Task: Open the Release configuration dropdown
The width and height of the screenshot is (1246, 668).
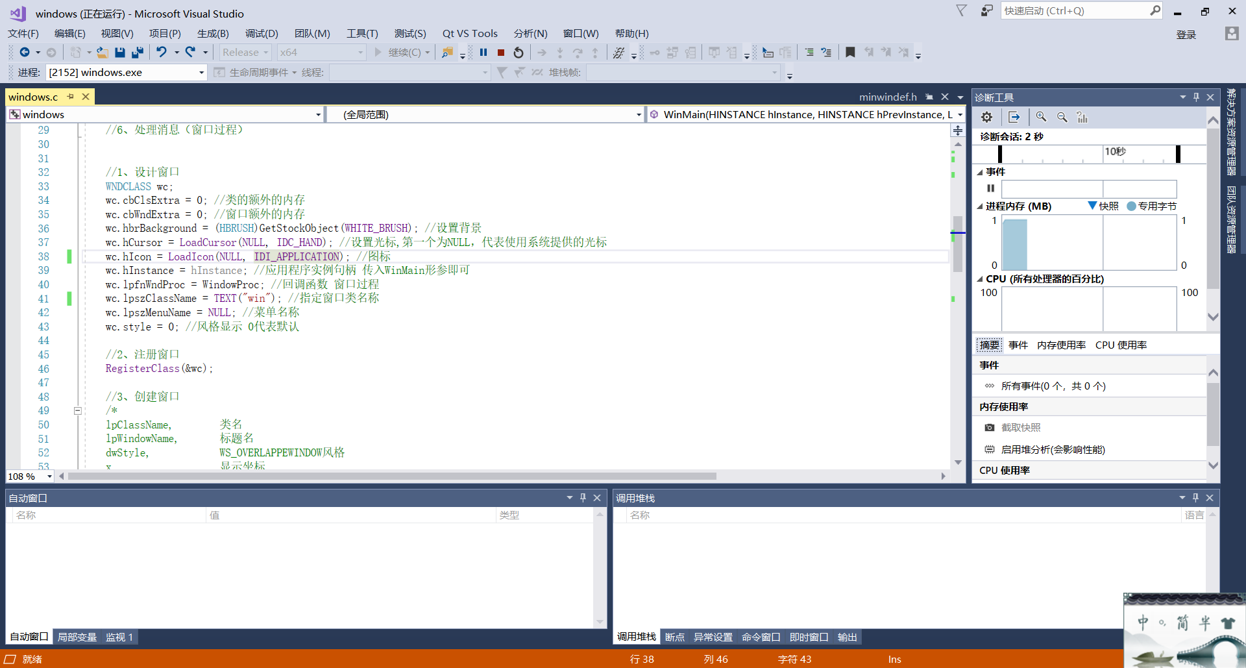Action: click(266, 53)
